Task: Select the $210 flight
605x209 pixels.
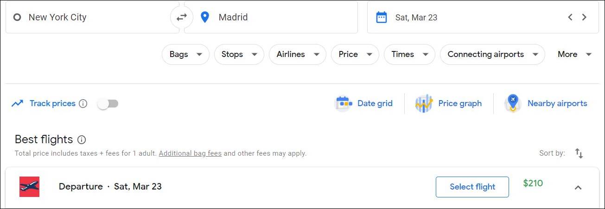Action: pyautogui.click(x=472, y=187)
